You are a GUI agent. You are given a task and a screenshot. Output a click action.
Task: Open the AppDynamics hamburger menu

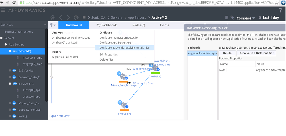coord(3,10)
